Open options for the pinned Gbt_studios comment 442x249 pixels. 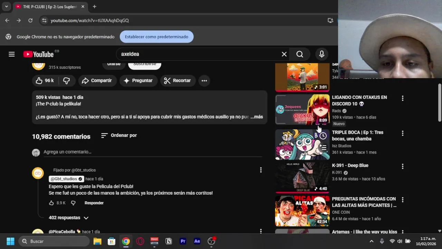(x=261, y=170)
